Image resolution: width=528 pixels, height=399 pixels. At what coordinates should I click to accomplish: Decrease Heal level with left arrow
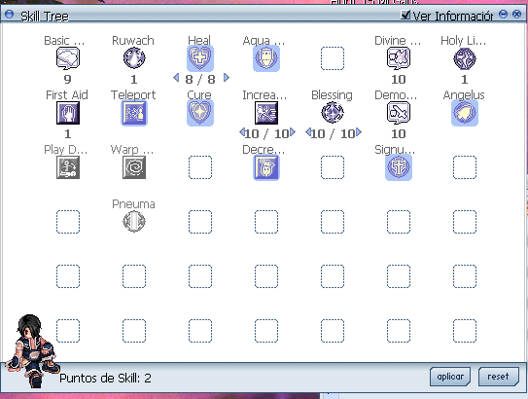pos(176,78)
